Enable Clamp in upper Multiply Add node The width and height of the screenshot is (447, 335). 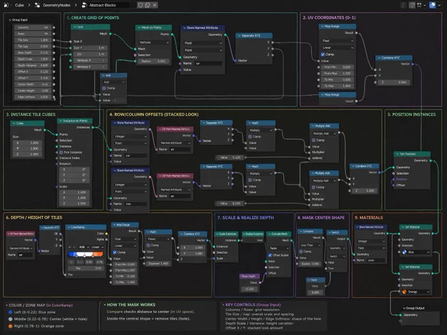[x=314, y=140]
